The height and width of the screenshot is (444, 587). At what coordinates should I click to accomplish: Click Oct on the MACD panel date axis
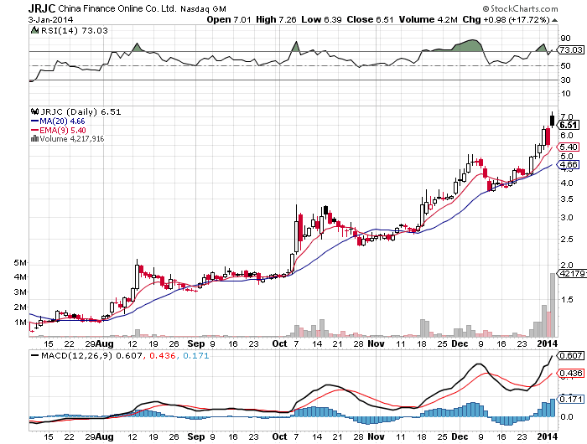pyautogui.click(x=279, y=436)
